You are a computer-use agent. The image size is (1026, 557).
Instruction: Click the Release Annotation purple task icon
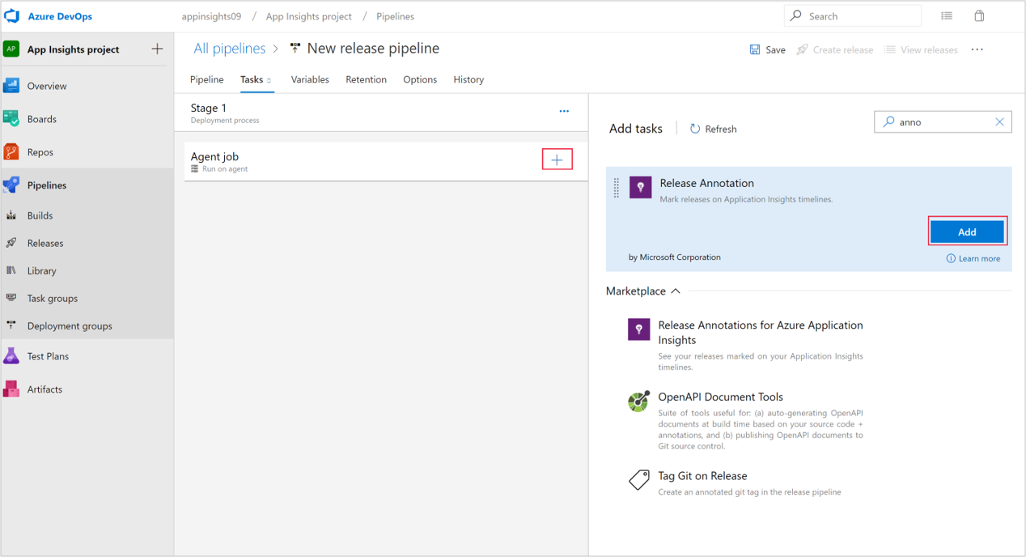coord(641,188)
